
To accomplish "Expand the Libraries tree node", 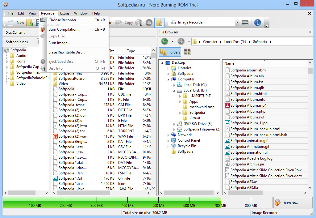I will point(168,68).
